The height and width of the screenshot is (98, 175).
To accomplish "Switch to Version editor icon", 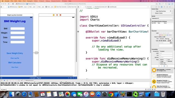I will click(162, 4).
